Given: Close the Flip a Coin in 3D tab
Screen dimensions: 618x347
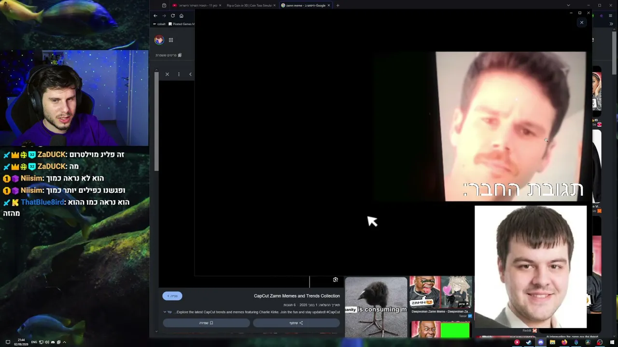Looking at the screenshot, I should [x=275, y=5].
